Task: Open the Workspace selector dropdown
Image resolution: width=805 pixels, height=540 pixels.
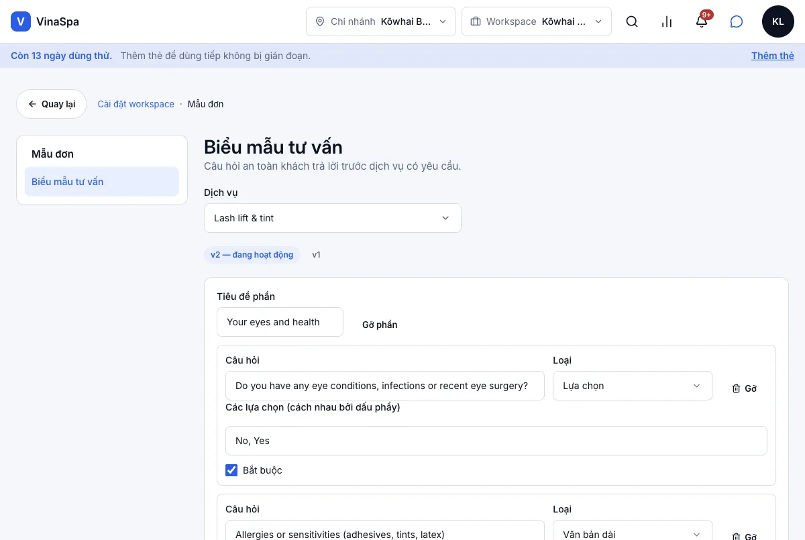Action: pyautogui.click(x=537, y=21)
